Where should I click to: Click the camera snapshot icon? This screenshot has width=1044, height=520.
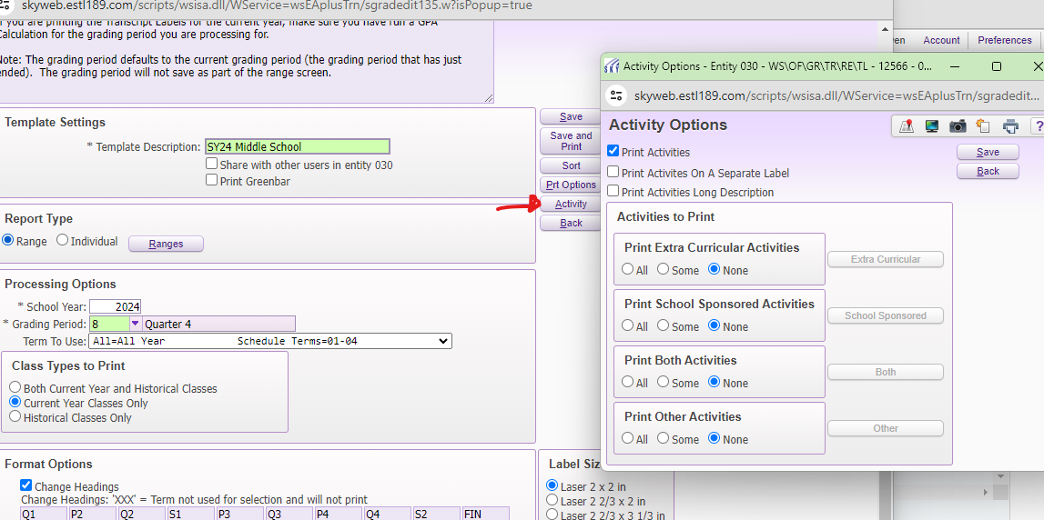[x=958, y=126]
